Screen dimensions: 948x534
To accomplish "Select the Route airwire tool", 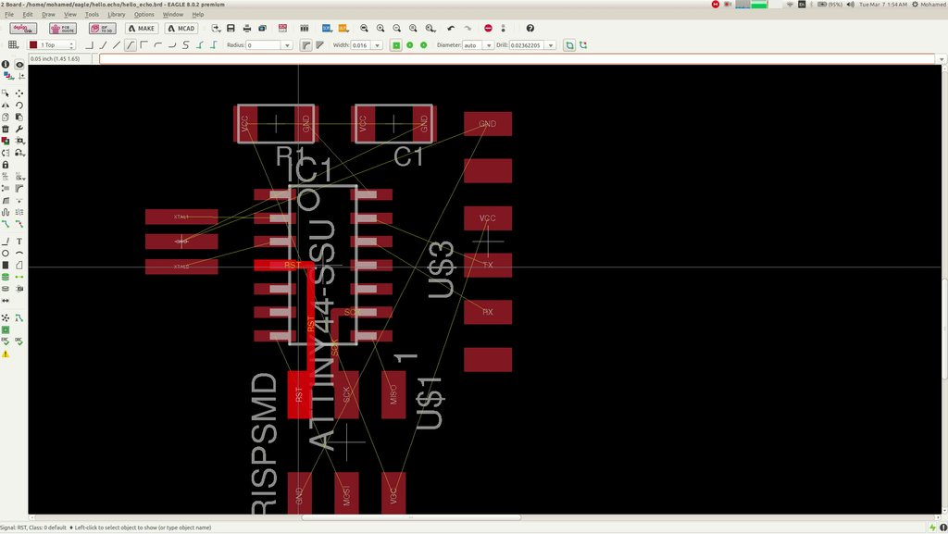I will point(6,224).
